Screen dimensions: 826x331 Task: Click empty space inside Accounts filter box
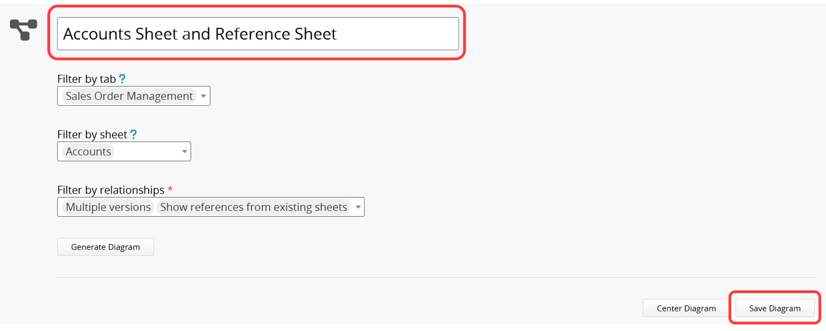[x=145, y=151]
